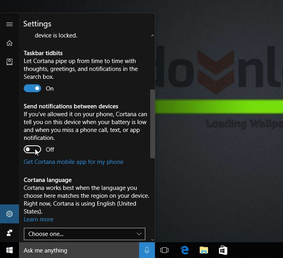Click the scrollbar up arrow
Screen dimensions: 283x258
pyautogui.click(x=153, y=35)
